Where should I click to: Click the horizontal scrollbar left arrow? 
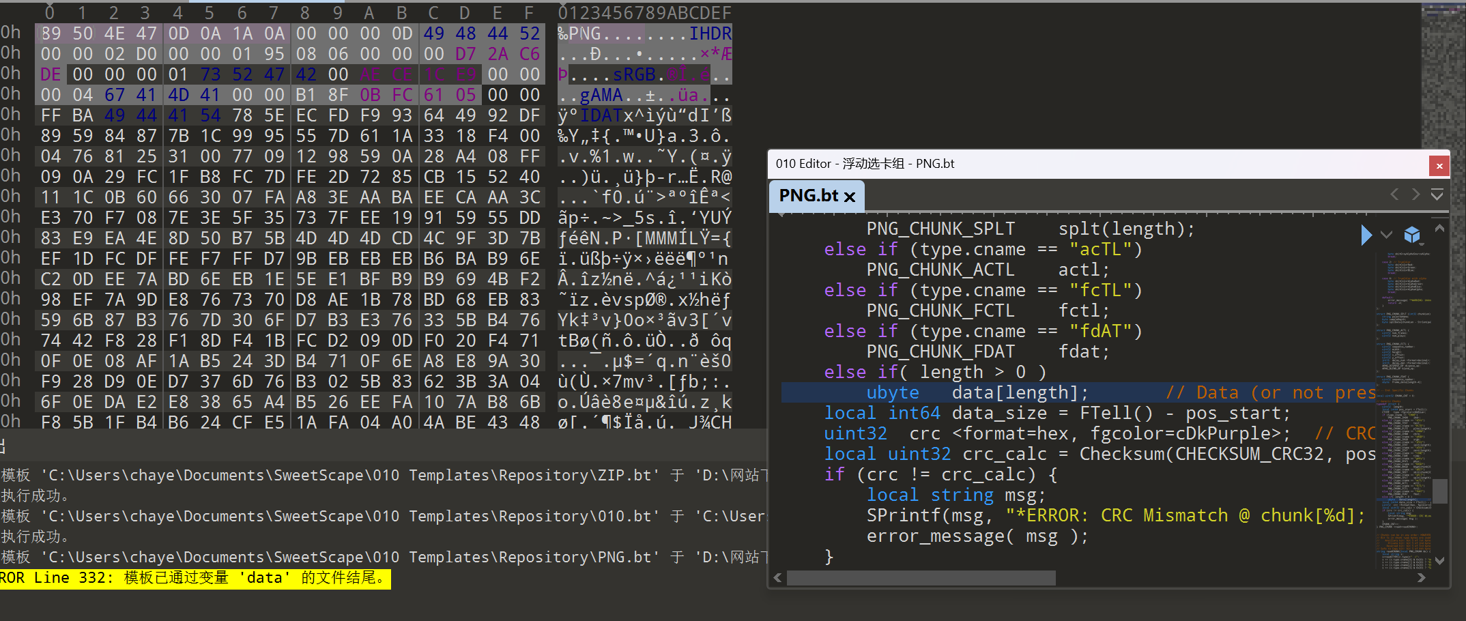[777, 577]
